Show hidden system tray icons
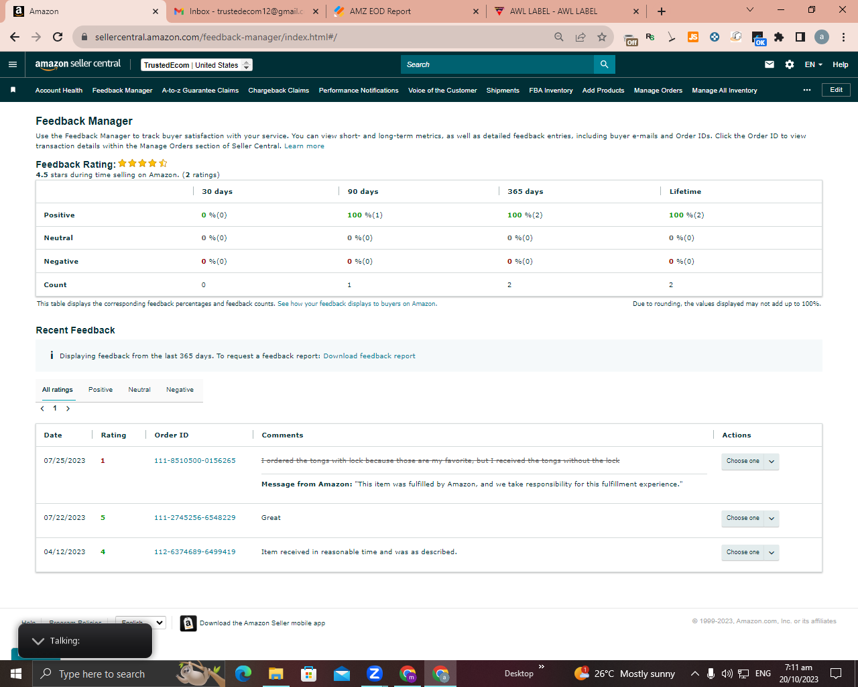Viewport: 858px width, 687px height. tap(695, 674)
